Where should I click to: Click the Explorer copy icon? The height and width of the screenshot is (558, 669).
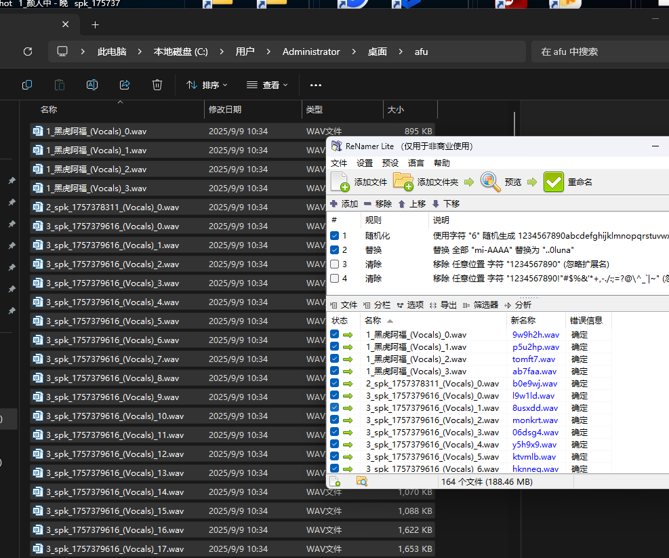coord(27,85)
